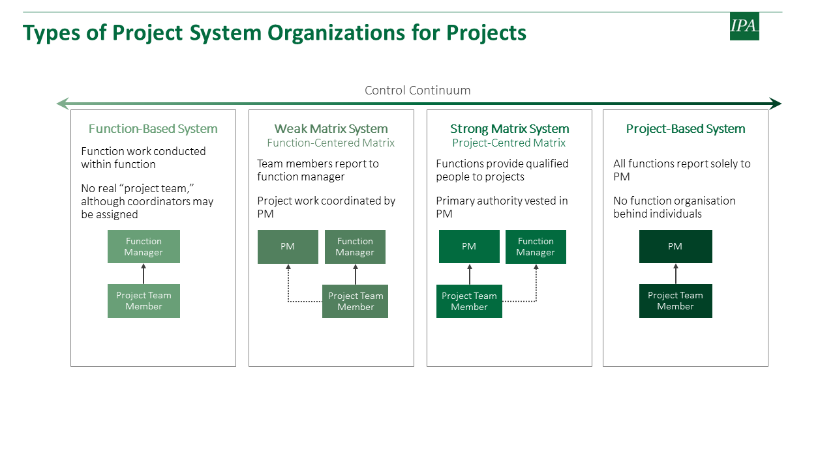Select text 'Functions provide qualified people to projects'
This screenshot has height=469, width=835.
pyautogui.click(x=502, y=170)
